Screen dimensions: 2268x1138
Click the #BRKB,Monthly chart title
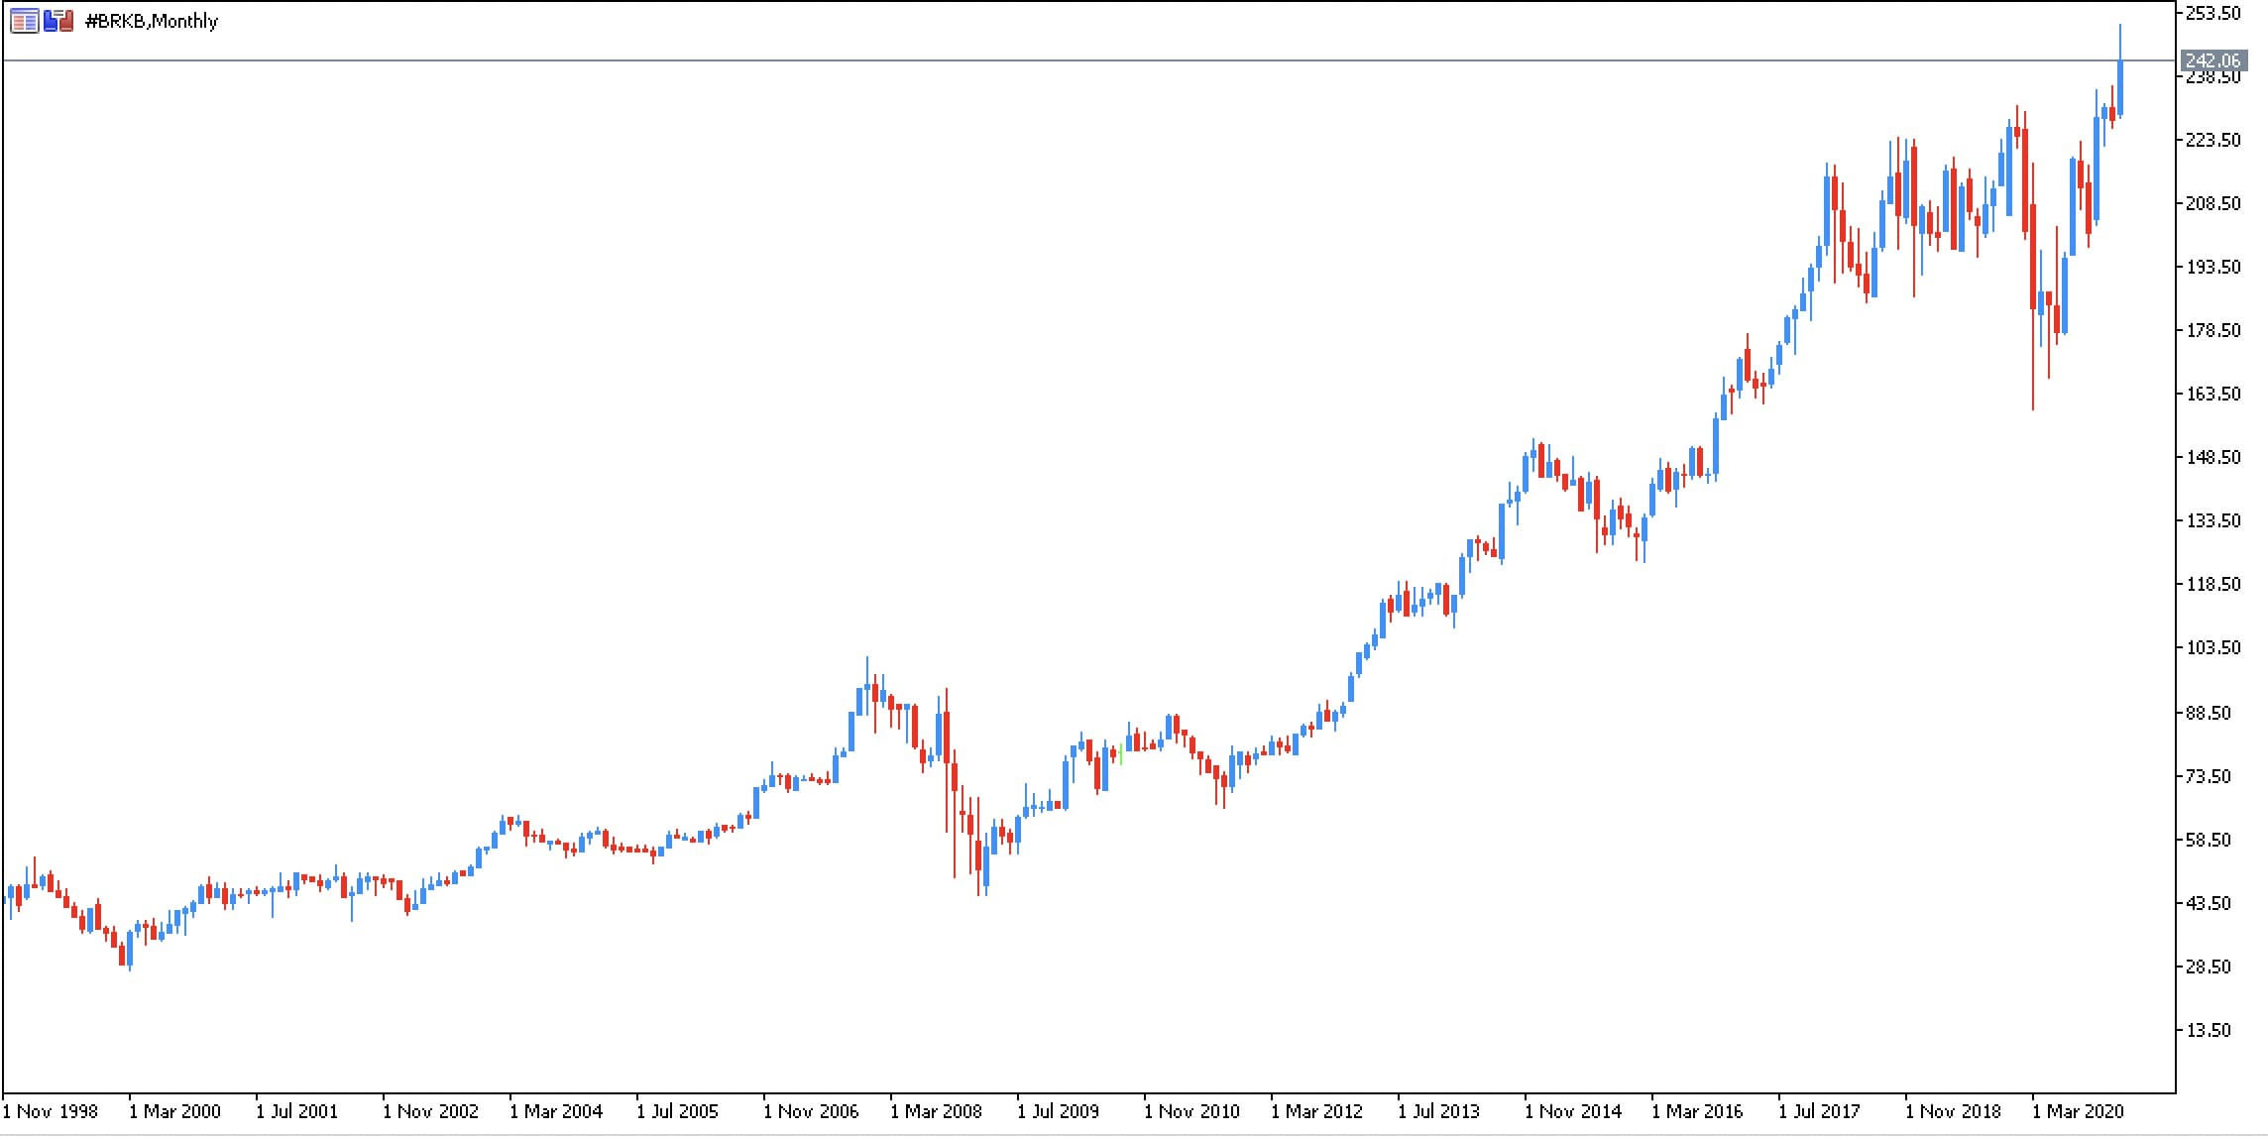pyautogui.click(x=152, y=21)
